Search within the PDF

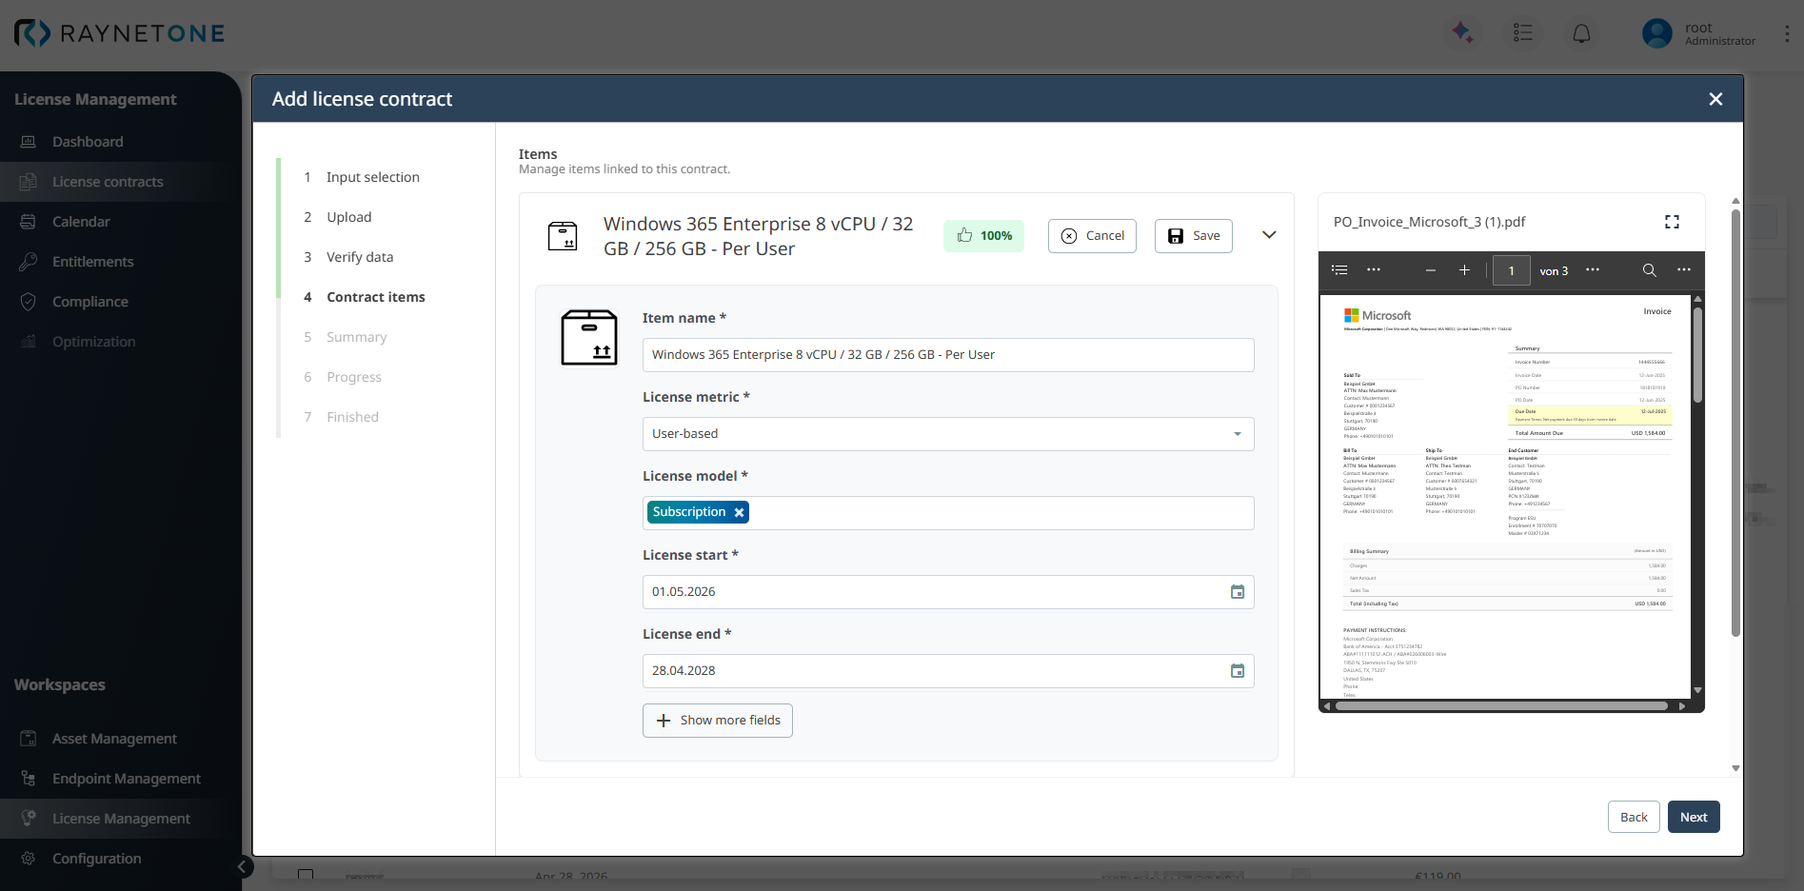(x=1650, y=270)
